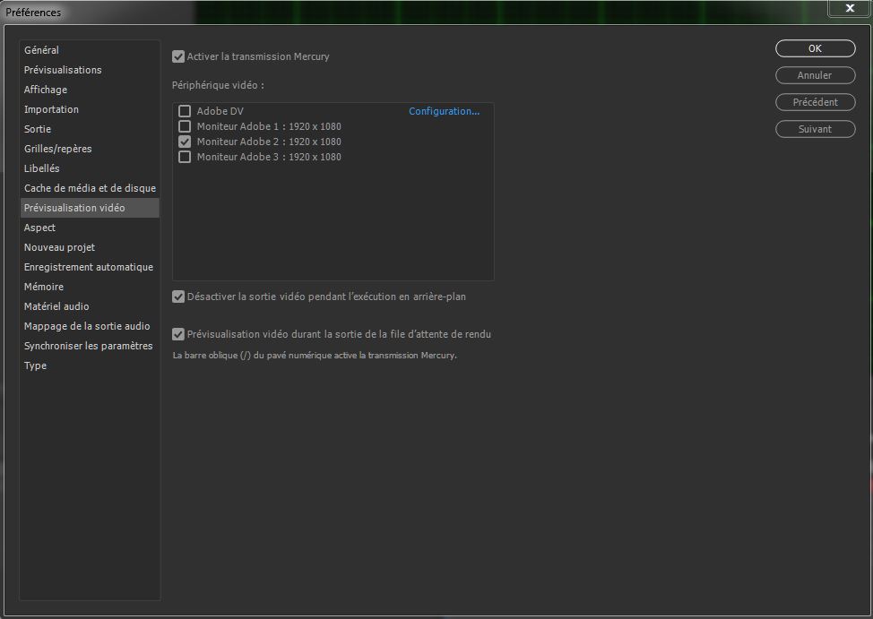
Task: Select the Affichage category
Action: point(46,90)
